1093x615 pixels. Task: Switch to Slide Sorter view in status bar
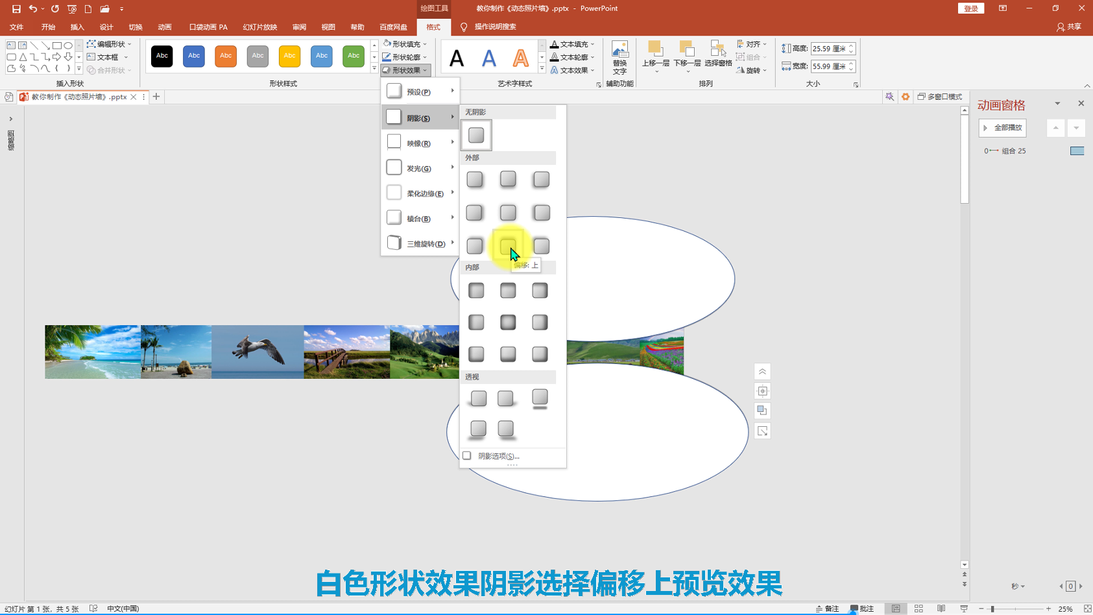tap(919, 609)
